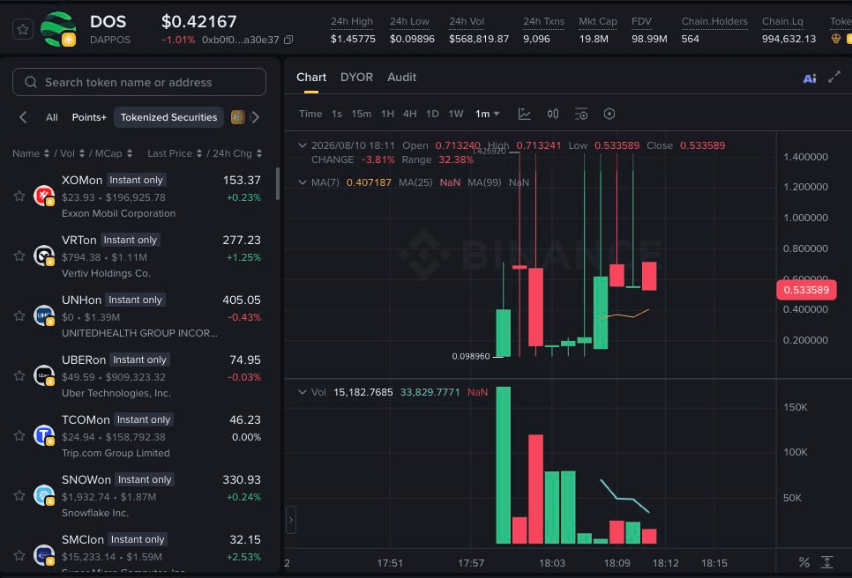Sort token list by Vol
This screenshot has width=852, height=578.
72,153
